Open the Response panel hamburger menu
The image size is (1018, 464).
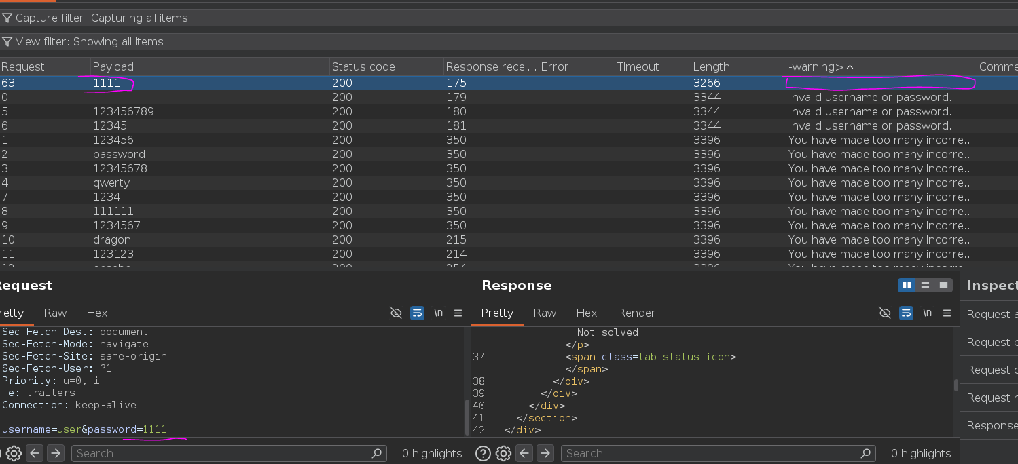947,313
